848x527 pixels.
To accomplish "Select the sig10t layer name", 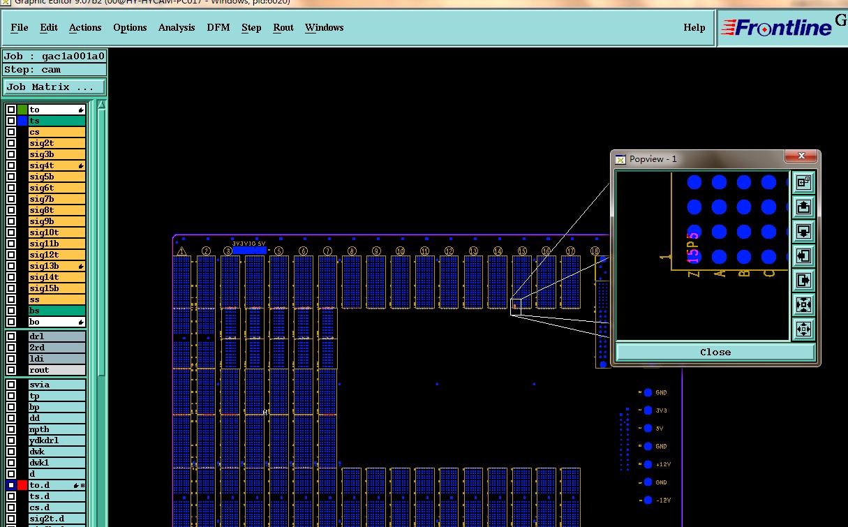I will 57,232.
